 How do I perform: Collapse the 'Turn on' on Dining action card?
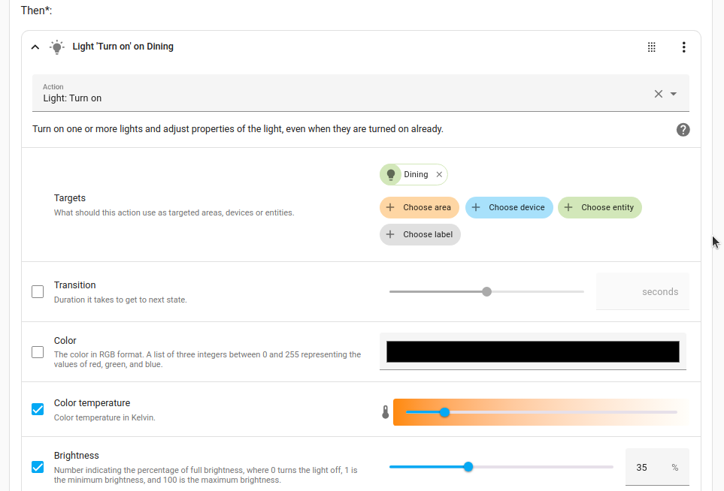coord(35,46)
